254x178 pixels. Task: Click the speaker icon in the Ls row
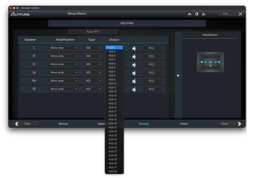point(134,73)
